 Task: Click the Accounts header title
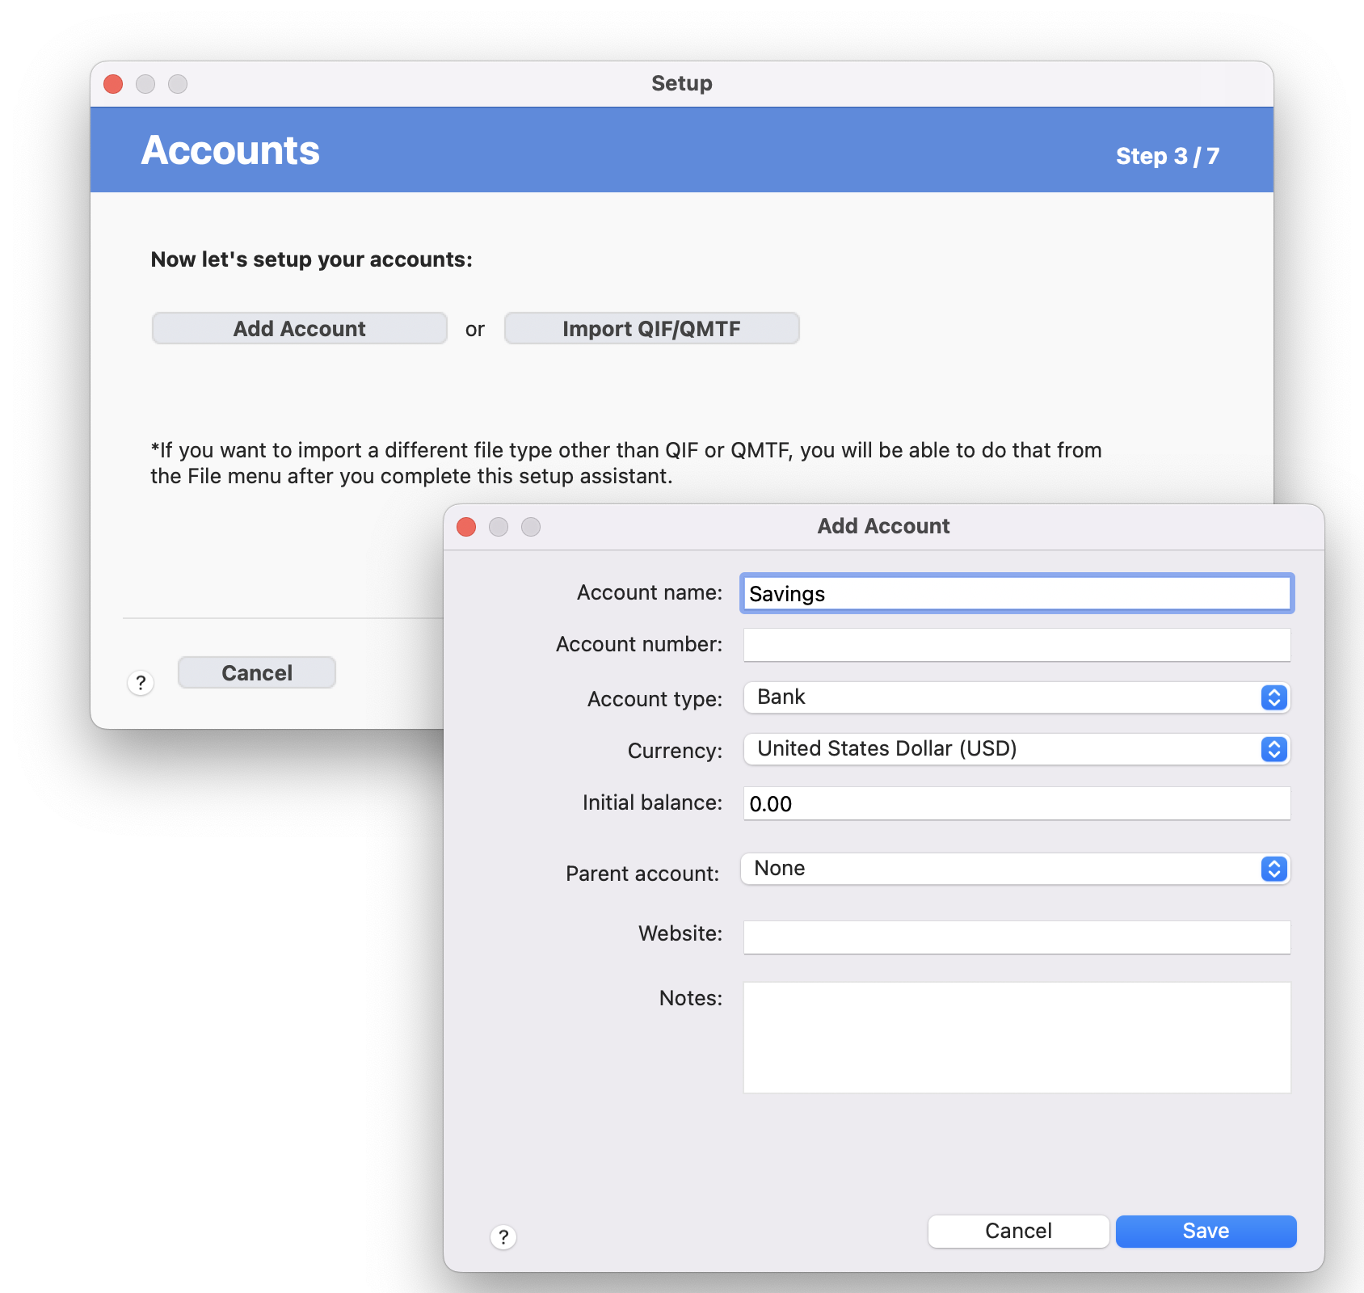coord(230,150)
